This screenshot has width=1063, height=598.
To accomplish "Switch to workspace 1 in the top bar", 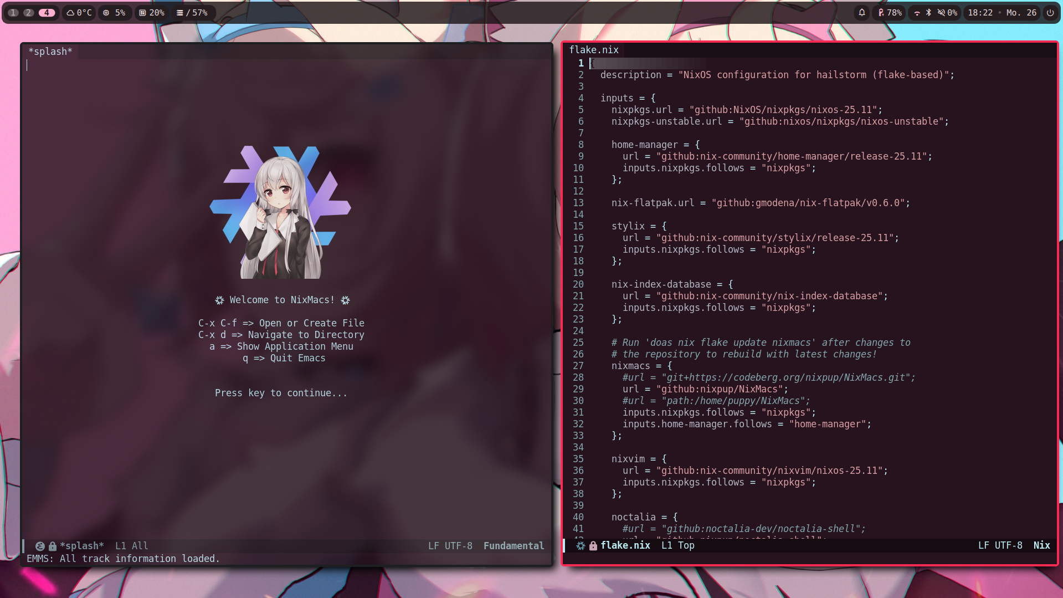I will click(13, 12).
